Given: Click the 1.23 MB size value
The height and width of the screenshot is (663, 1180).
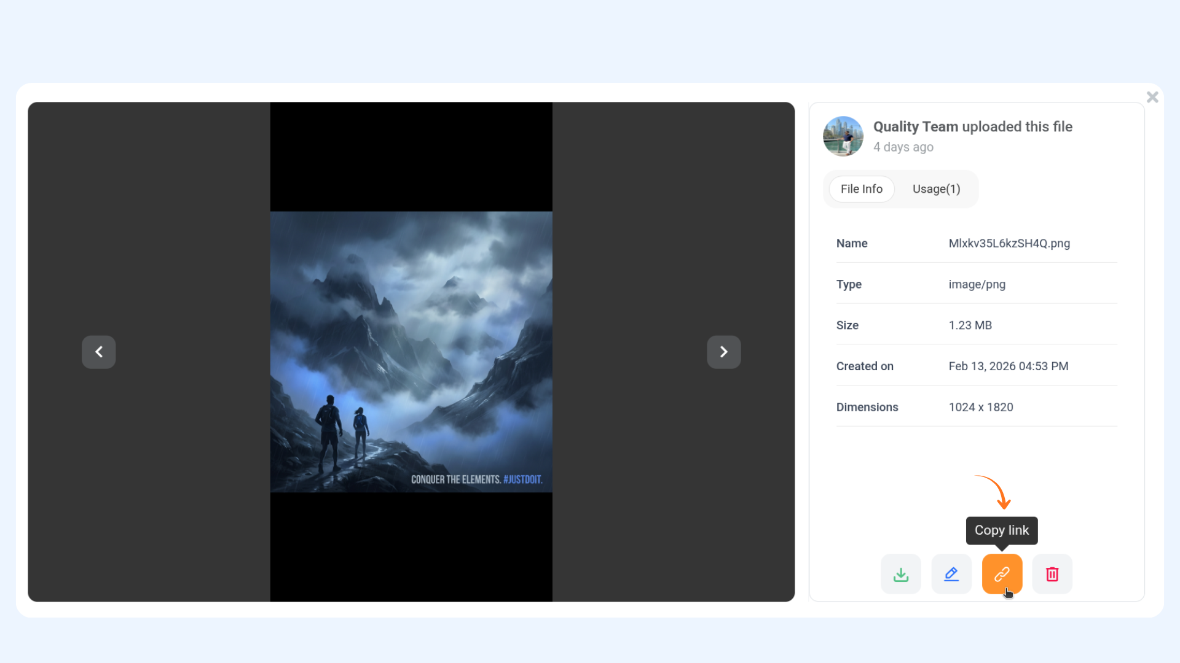Looking at the screenshot, I should 970,325.
